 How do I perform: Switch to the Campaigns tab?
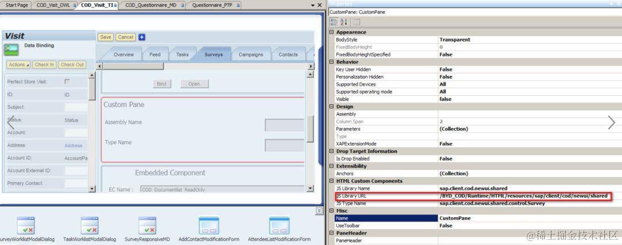(251, 55)
